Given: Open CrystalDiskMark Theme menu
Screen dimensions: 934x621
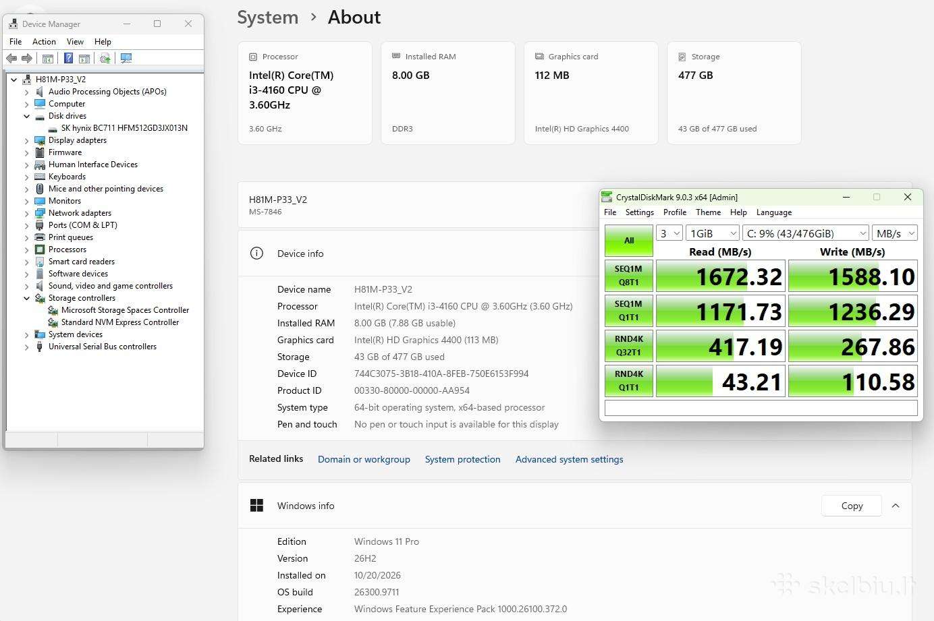Looking at the screenshot, I should pos(709,212).
